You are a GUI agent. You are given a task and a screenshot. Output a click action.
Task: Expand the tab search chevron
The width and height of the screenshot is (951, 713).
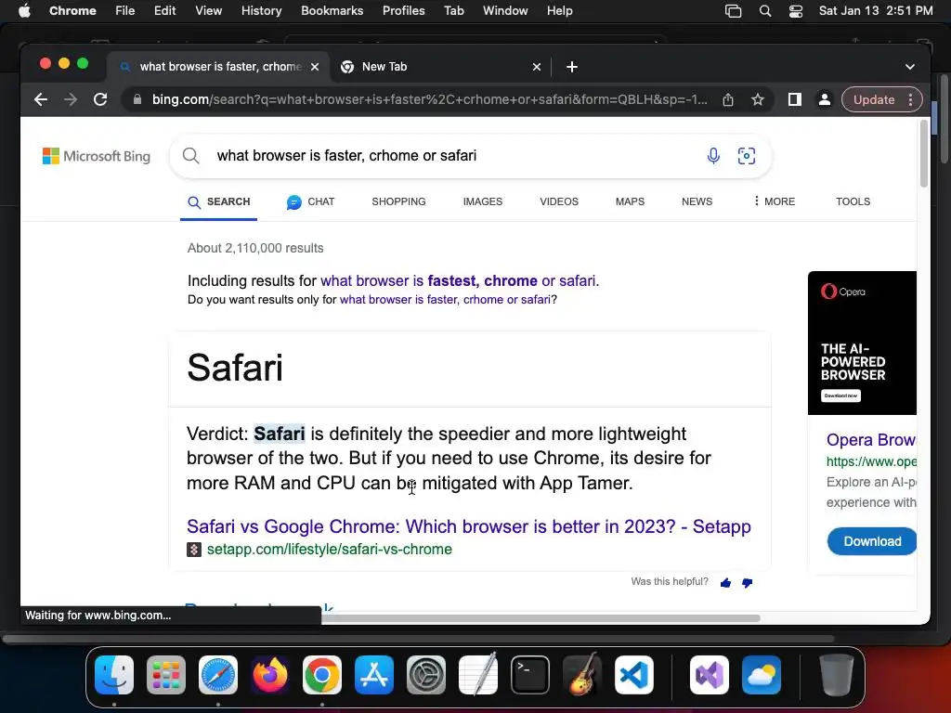(910, 67)
